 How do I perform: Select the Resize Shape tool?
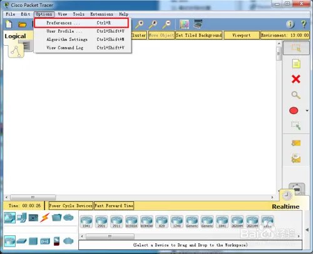[296, 125]
